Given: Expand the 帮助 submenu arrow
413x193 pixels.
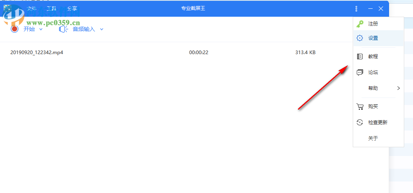Looking at the screenshot, I should (x=399, y=88).
